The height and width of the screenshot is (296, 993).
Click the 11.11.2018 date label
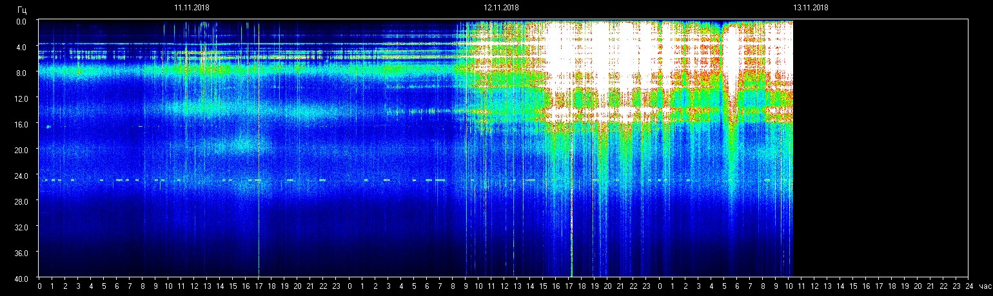[x=192, y=8]
